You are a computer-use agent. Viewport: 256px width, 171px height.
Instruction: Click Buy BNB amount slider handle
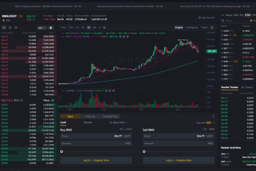click(x=61, y=152)
